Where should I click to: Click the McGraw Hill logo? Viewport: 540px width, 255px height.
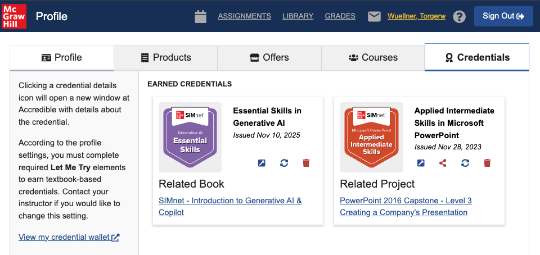(x=14, y=16)
